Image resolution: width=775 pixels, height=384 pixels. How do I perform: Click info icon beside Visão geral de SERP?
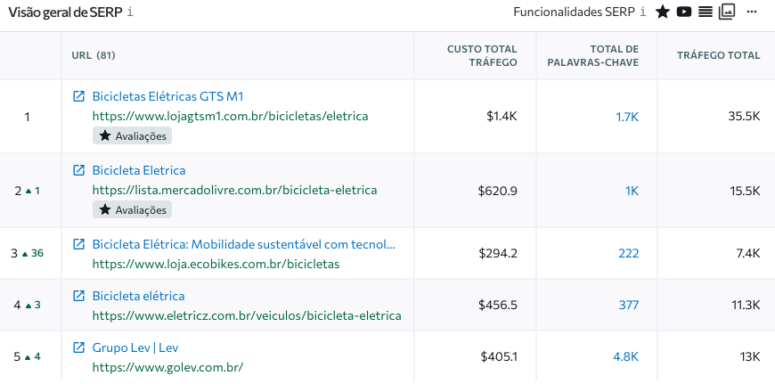130,12
